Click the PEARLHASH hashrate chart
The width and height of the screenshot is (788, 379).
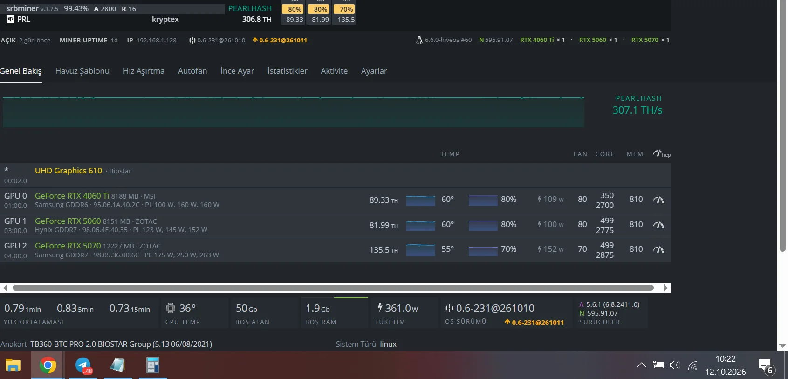293,112
